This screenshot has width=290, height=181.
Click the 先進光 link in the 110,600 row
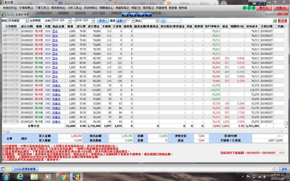(x=56, y=90)
